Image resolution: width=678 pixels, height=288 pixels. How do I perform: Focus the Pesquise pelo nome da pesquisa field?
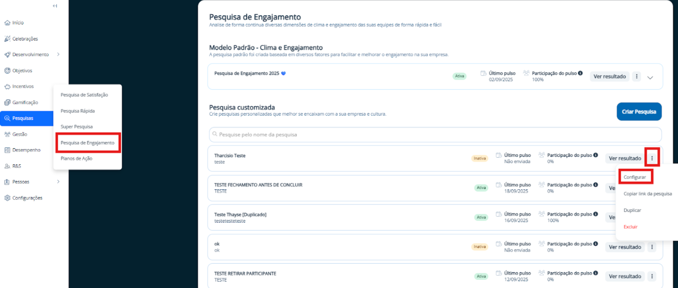pos(435,135)
